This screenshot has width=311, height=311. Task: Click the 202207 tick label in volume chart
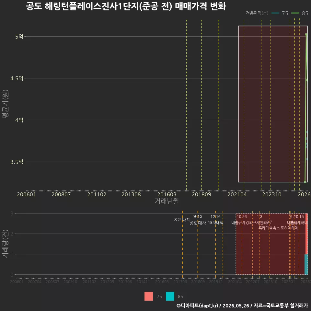253,282
